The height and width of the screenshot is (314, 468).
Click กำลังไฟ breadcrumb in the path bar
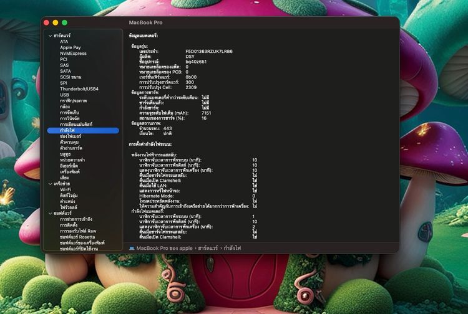pyautogui.click(x=232, y=248)
